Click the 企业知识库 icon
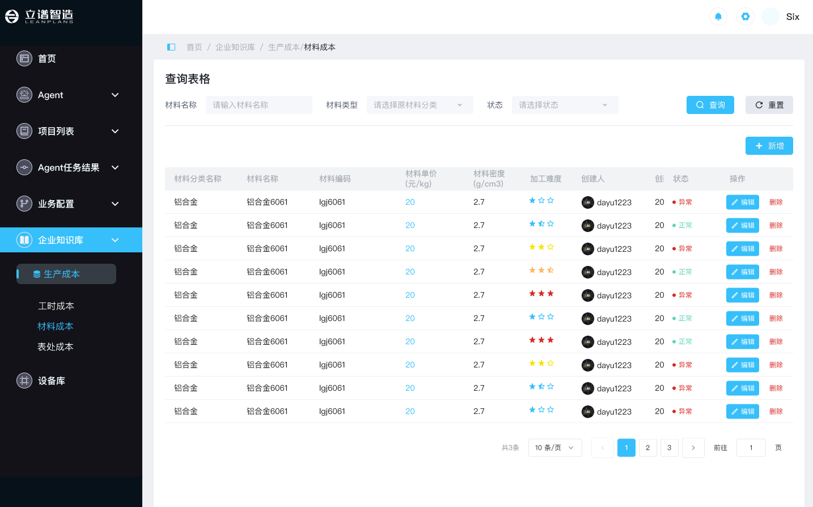This screenshot has width=813, height=507. (24, 240)
